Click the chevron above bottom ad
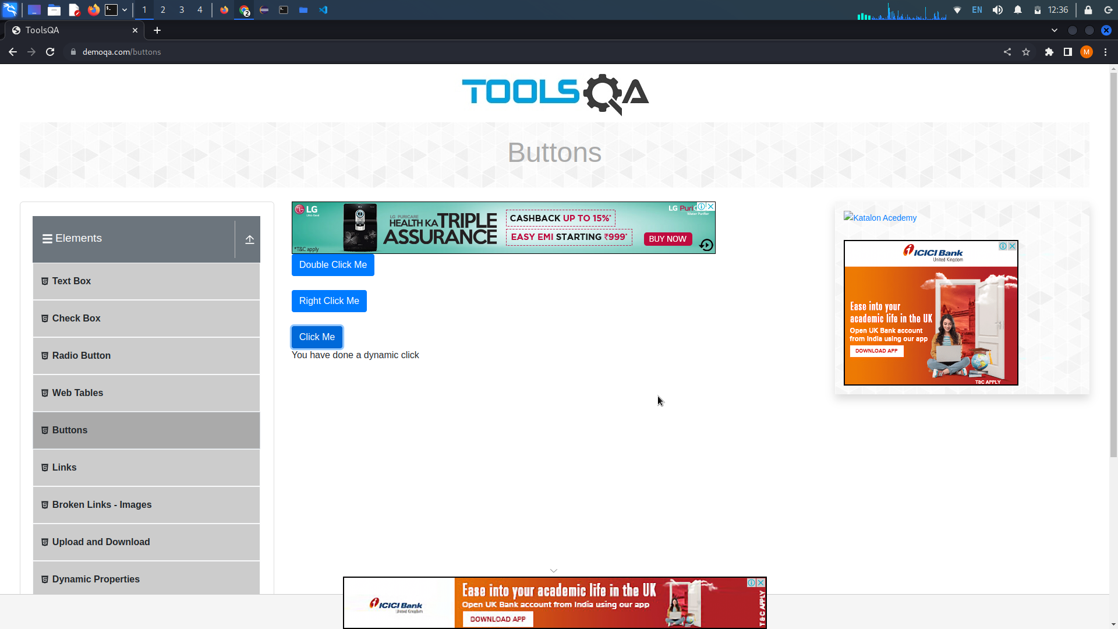Screen dimensions: 1118x629 [554, 571]
